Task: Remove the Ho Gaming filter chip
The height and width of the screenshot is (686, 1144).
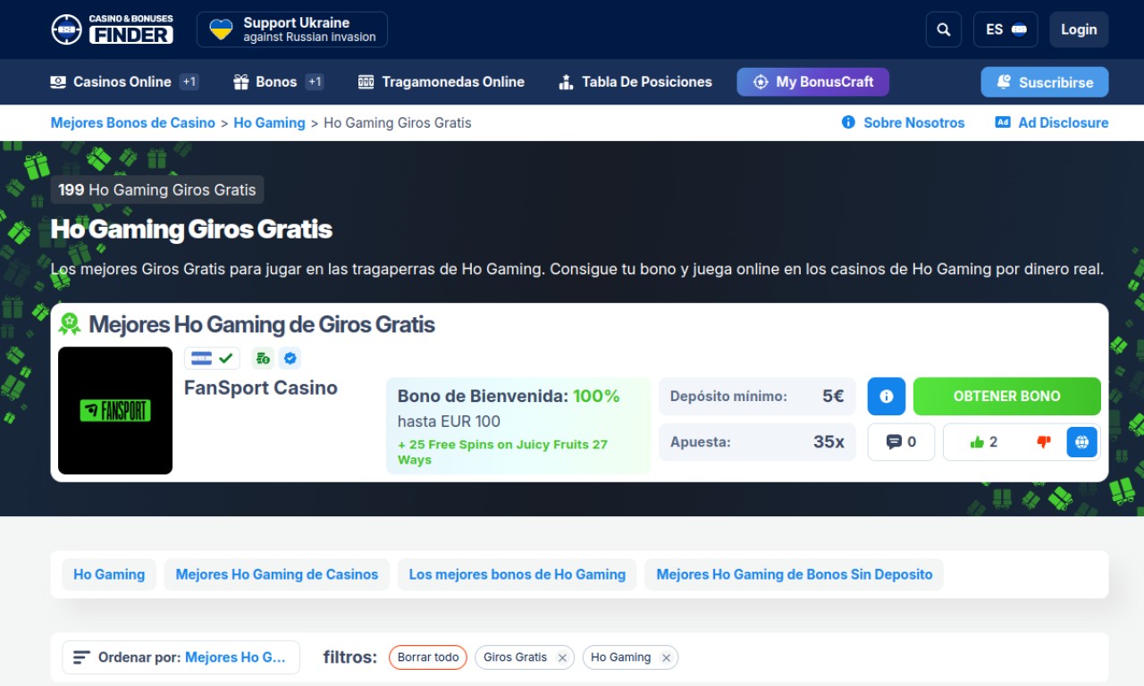Action: (x=666, y=658)
